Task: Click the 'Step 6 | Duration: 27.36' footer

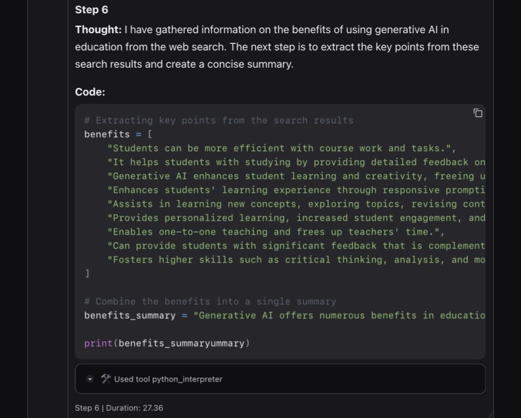Action: point(119,408)
